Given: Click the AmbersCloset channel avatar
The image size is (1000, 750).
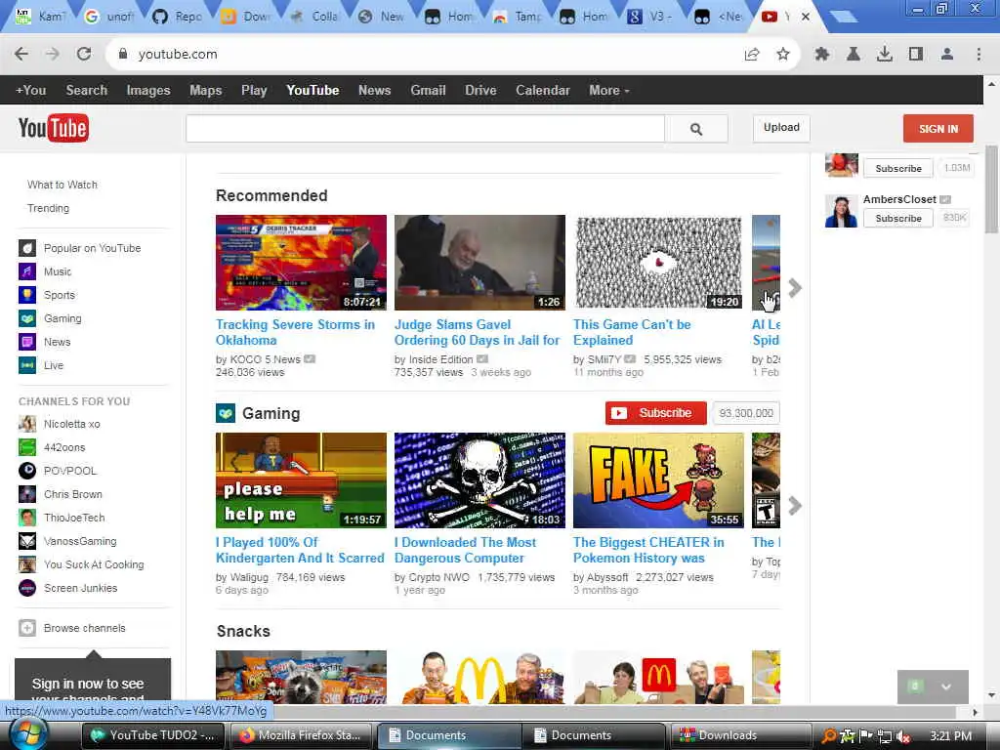Looking at the screenshot, I should [841, 212].
